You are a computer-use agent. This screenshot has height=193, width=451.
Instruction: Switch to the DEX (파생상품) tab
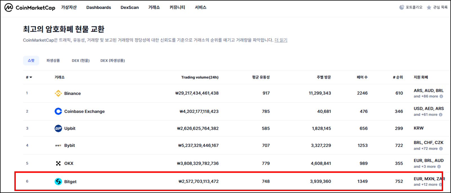pyautogui.click(x=113, y=60)
